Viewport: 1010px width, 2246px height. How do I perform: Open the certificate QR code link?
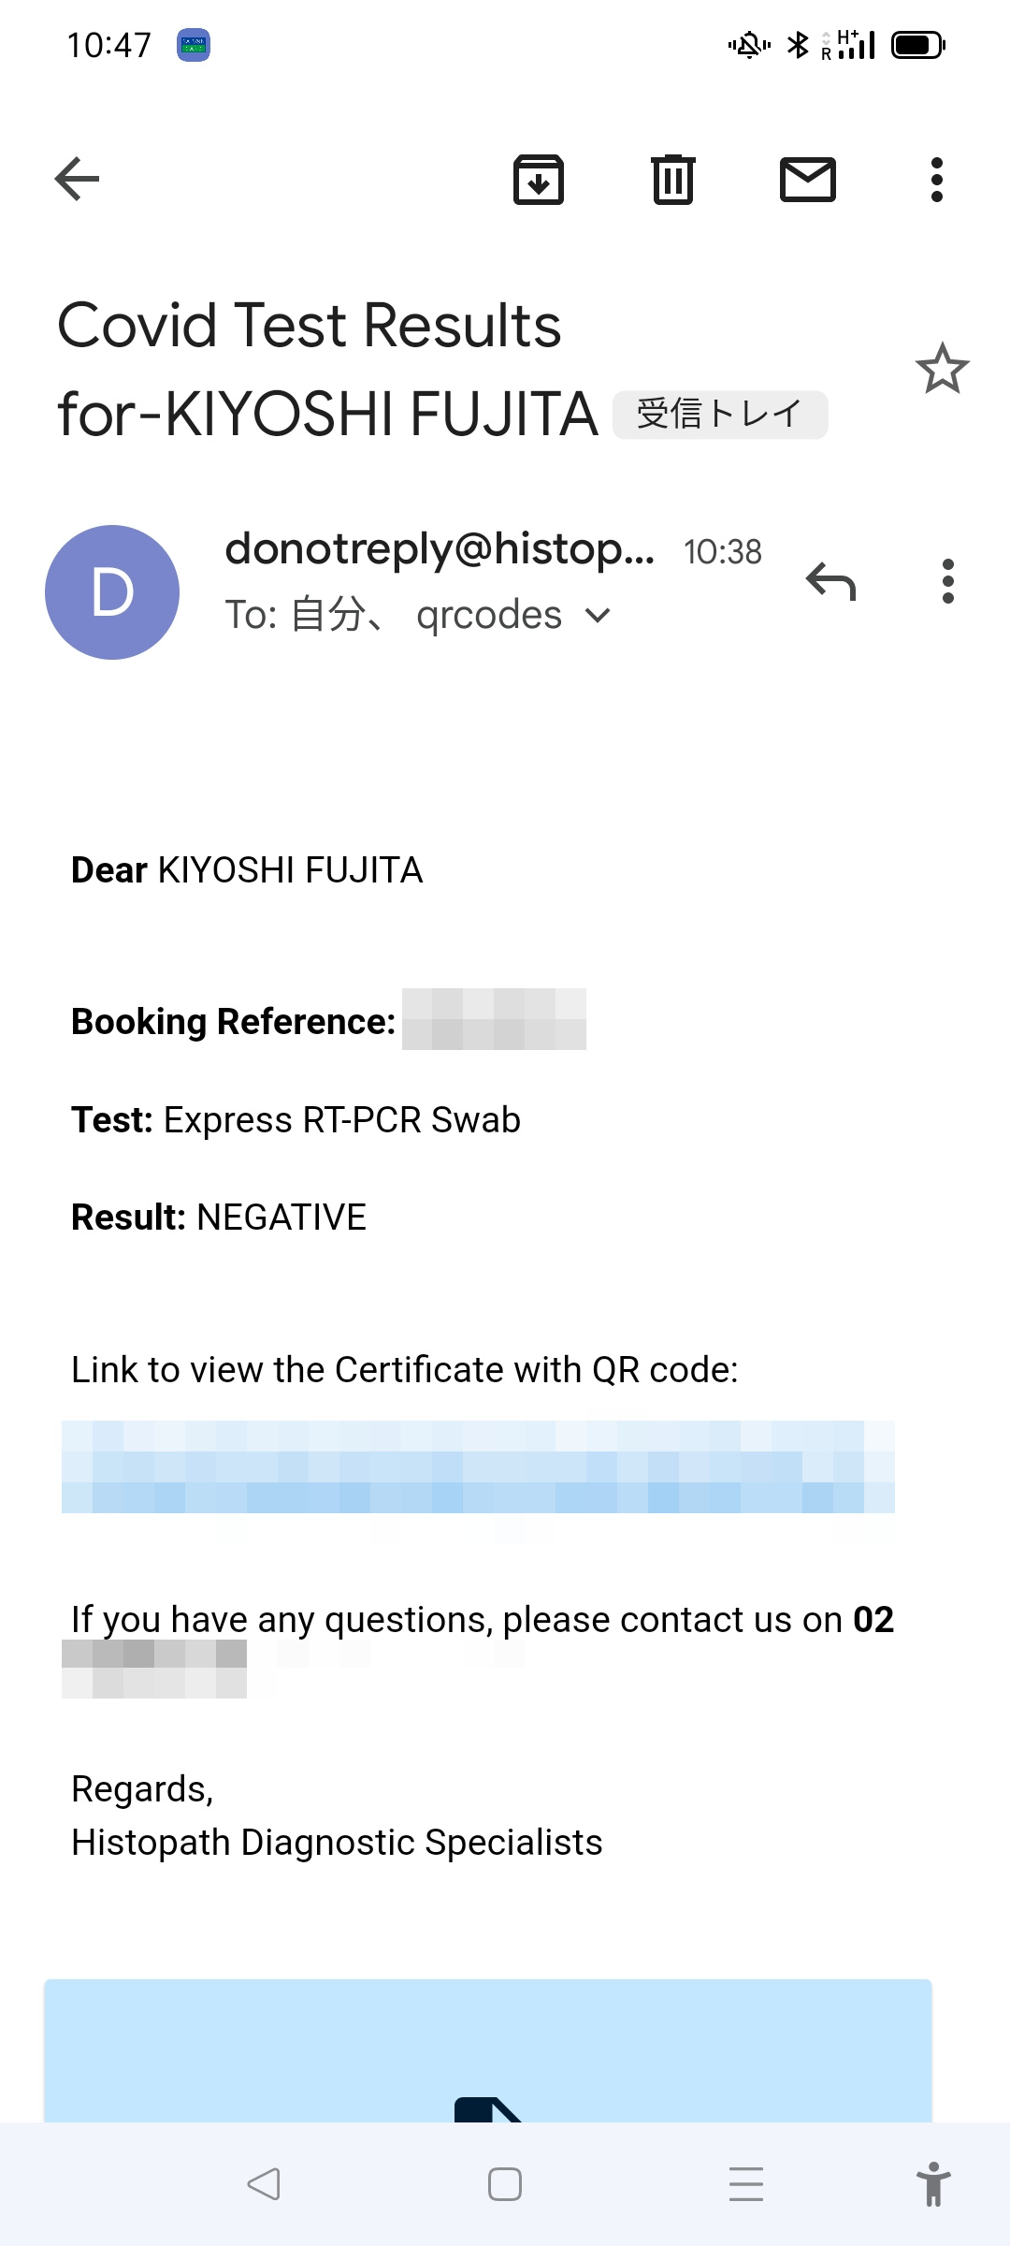point(478,1466)
